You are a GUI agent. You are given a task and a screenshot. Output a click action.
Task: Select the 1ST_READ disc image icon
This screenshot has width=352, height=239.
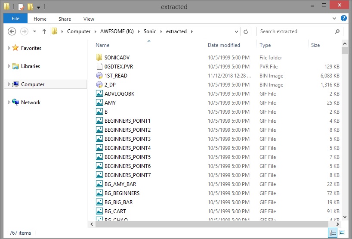pyautogui.click(x=99, y=75)
